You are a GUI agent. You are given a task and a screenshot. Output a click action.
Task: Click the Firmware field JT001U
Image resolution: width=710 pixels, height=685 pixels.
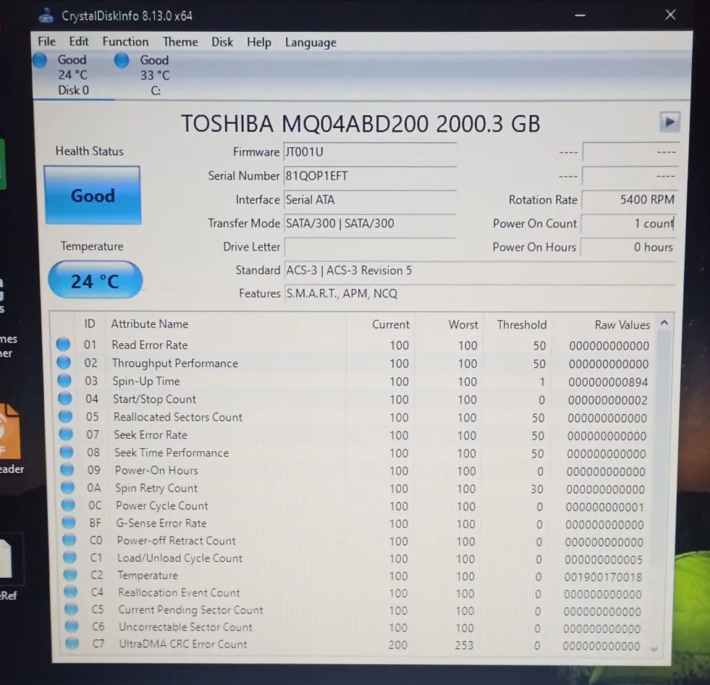[370, 152]
